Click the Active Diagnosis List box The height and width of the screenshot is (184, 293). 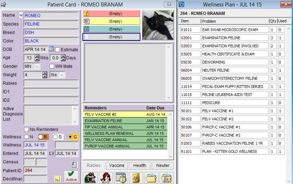click(x=48, y=115)
